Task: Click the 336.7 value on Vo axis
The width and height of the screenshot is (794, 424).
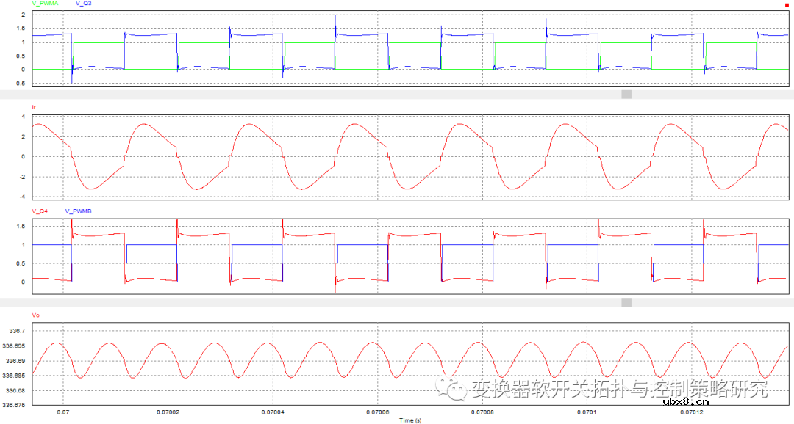Action: 17,332
